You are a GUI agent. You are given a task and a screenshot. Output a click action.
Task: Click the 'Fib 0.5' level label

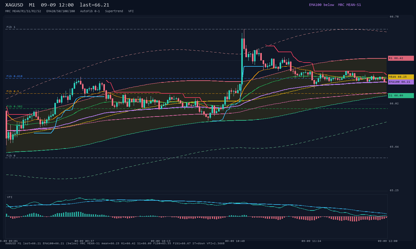point(13,91)
